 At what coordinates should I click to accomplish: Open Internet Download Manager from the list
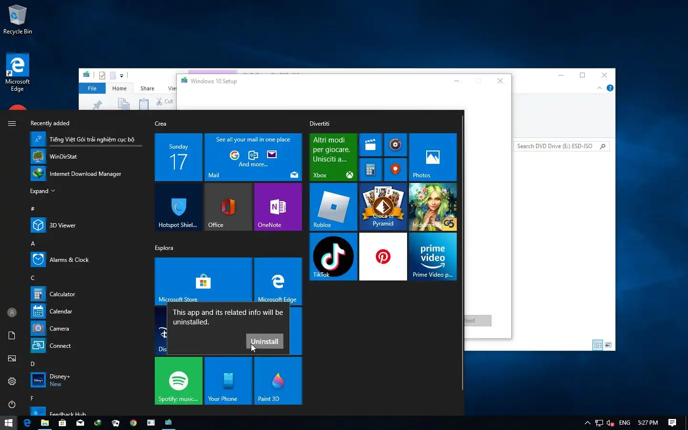coord(86,174)
